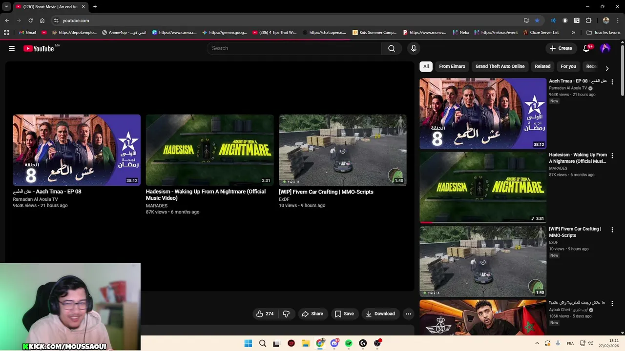Open Windows taskbar search

(263, 343)
